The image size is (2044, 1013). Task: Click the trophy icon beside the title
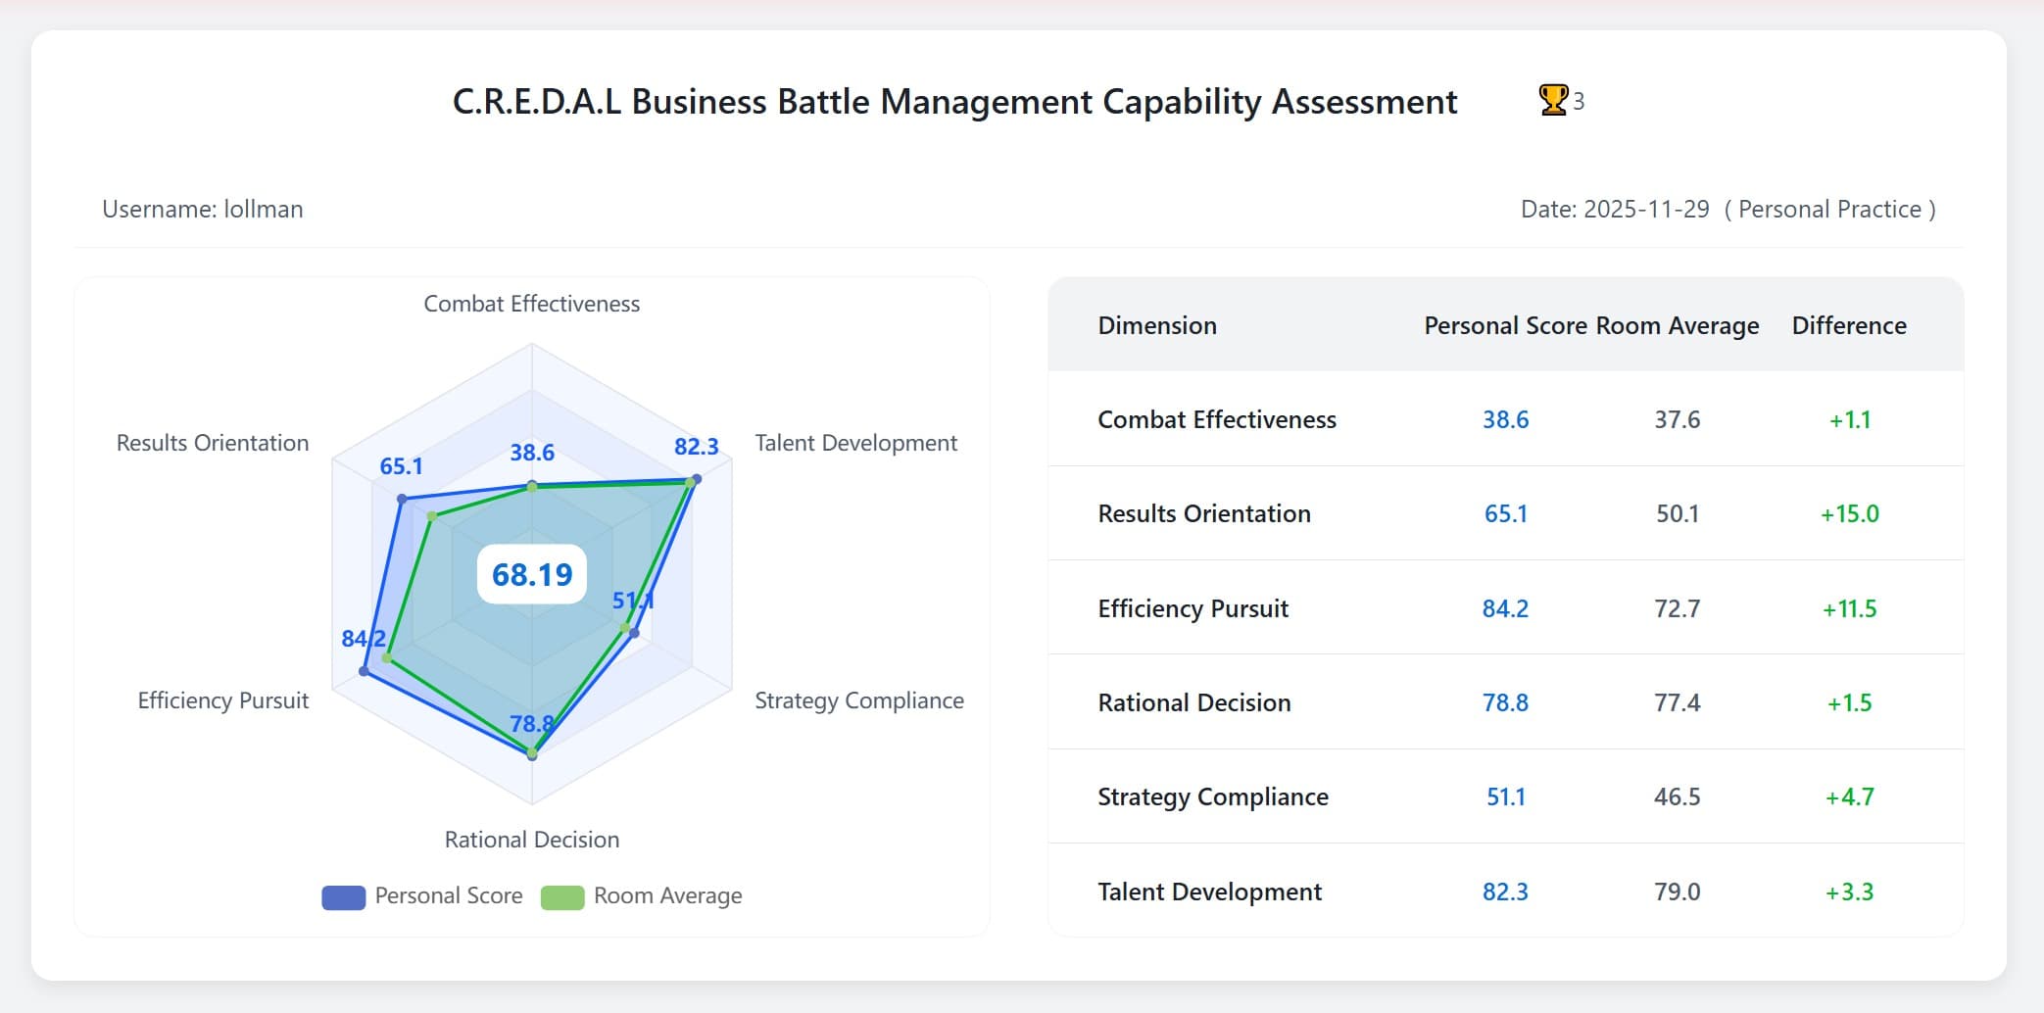[x=1552, y=100]
